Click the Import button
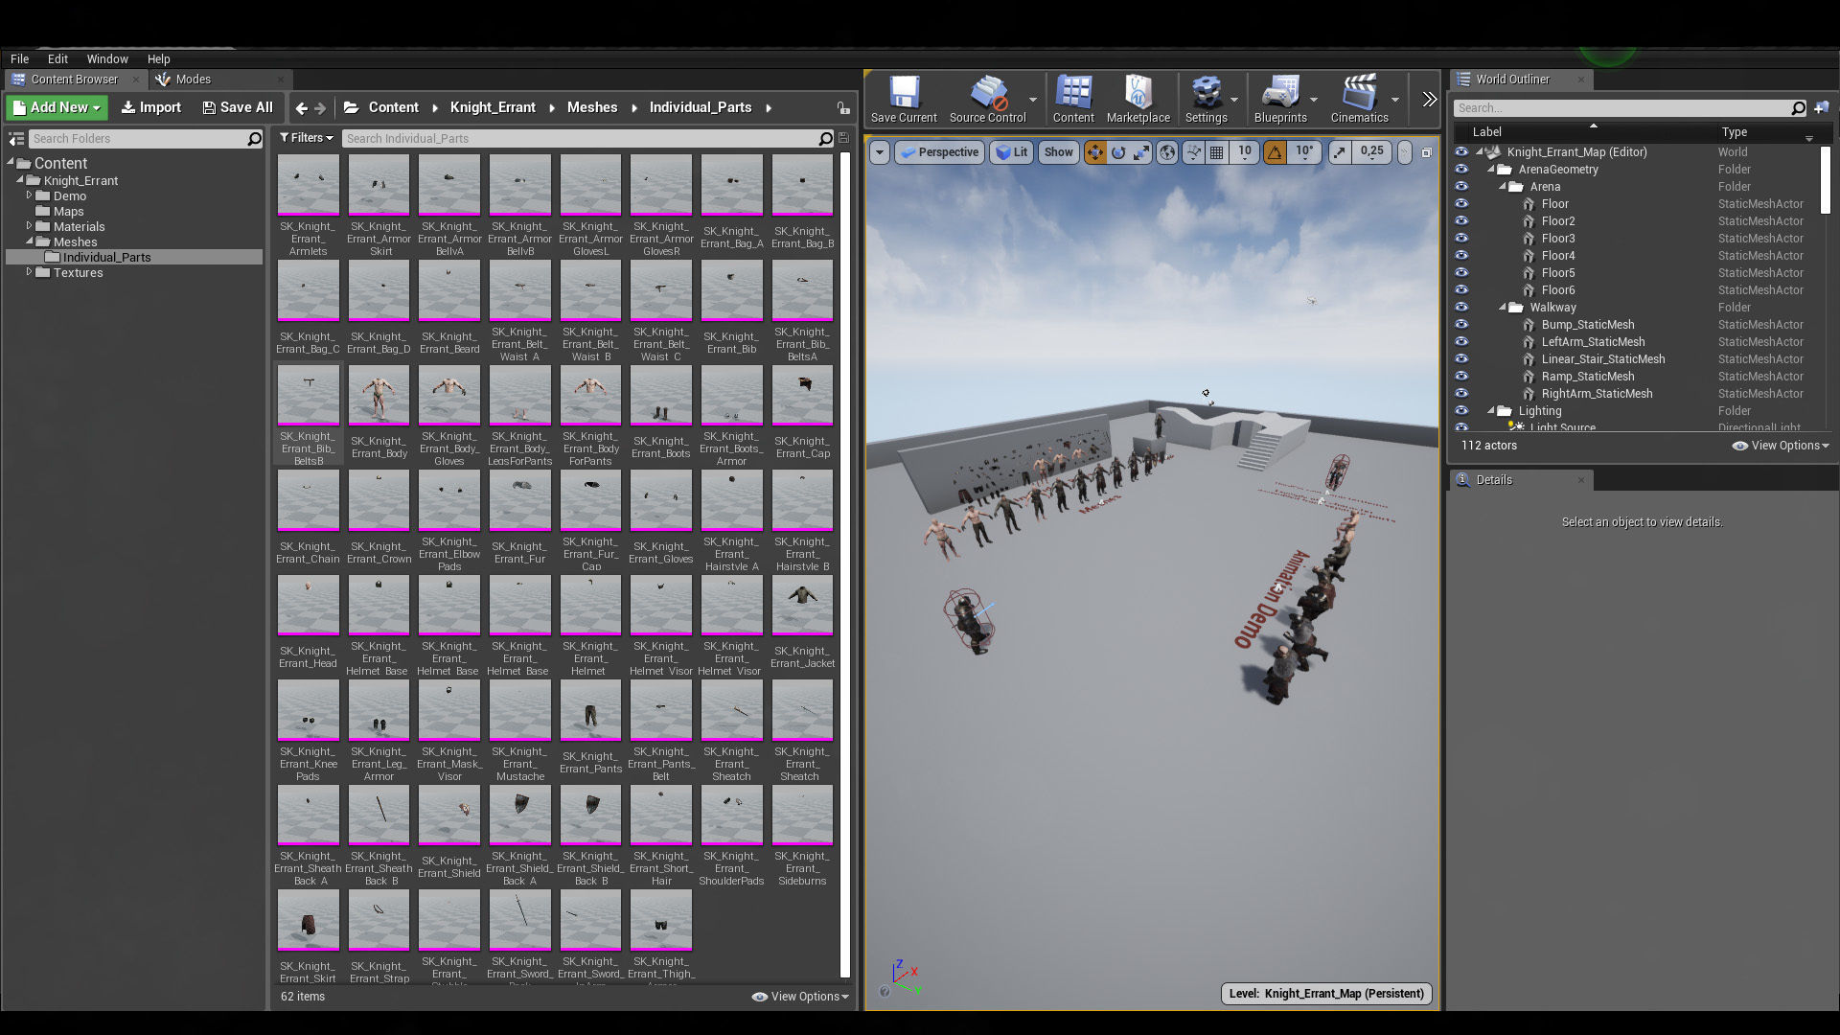 [151, 107]
